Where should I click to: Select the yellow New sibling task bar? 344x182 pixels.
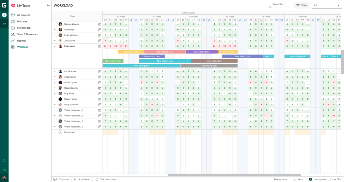[131, 52]
